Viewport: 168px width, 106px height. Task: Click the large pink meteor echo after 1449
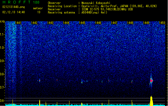pos(151,81)
